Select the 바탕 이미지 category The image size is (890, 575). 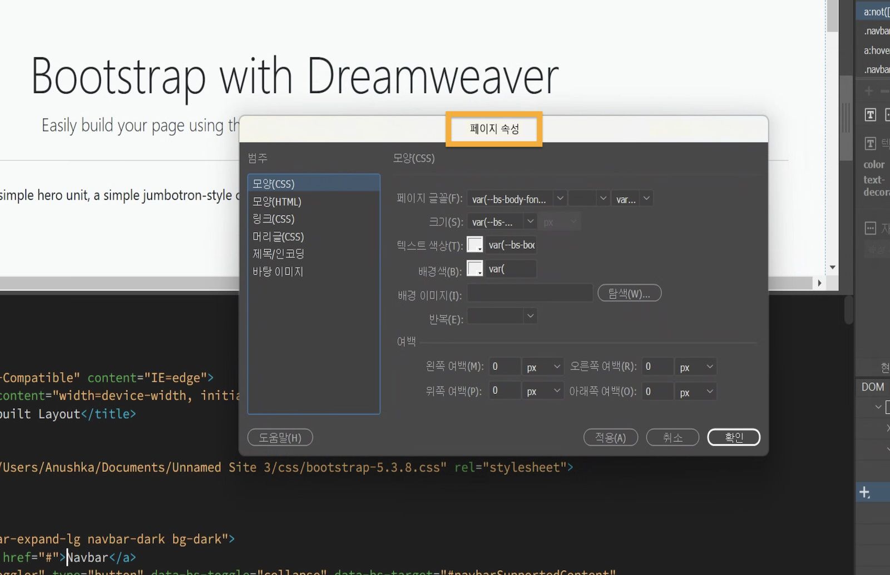[314, 272]
